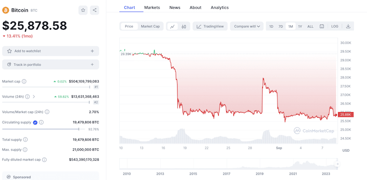This screenshot has width=367, height=180.
Task: Click the Max. supply info icon
Action: [x=25, y=150]
